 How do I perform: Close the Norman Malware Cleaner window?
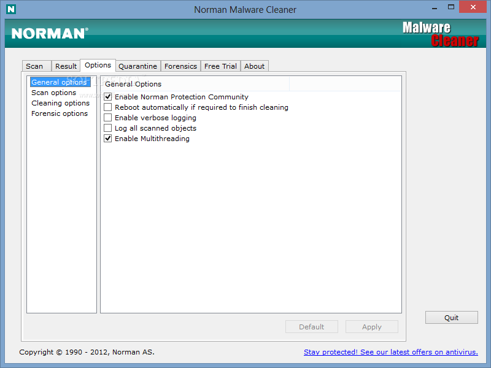point(473,7)
